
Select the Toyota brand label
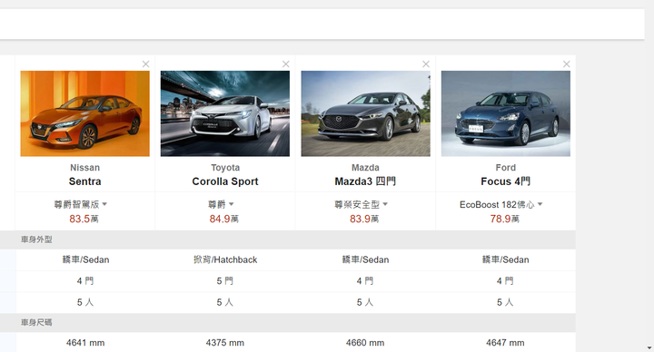pyautogui.click(x=225, y=168)
